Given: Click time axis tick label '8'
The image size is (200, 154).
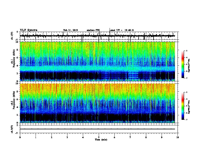Looking at the screenshot, I should coord(146,137).
